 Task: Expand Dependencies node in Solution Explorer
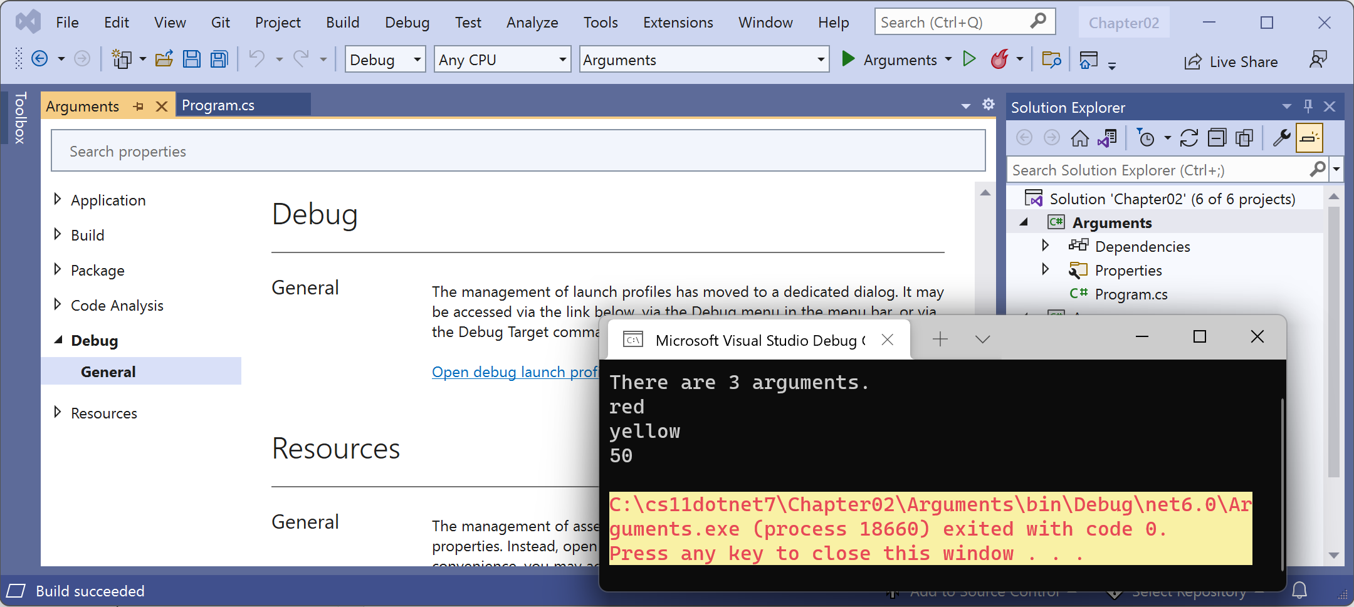[1045, 246]
